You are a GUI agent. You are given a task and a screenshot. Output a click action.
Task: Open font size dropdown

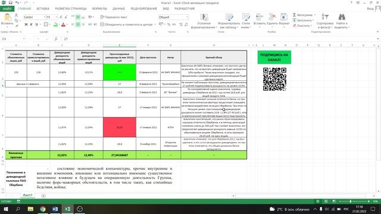click(57, 17)
